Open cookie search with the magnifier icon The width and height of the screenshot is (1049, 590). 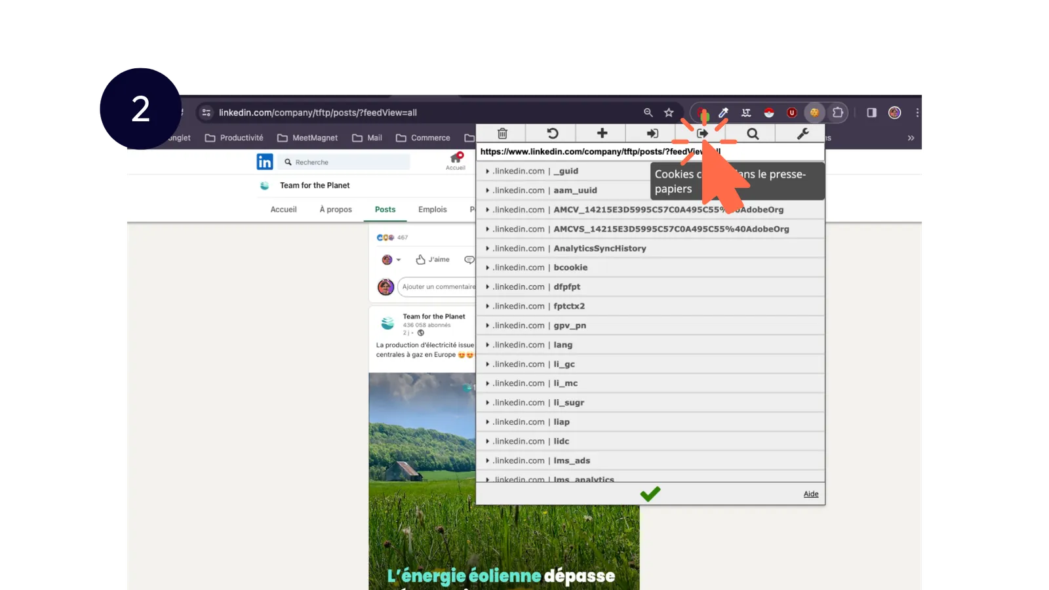(752, 133)
